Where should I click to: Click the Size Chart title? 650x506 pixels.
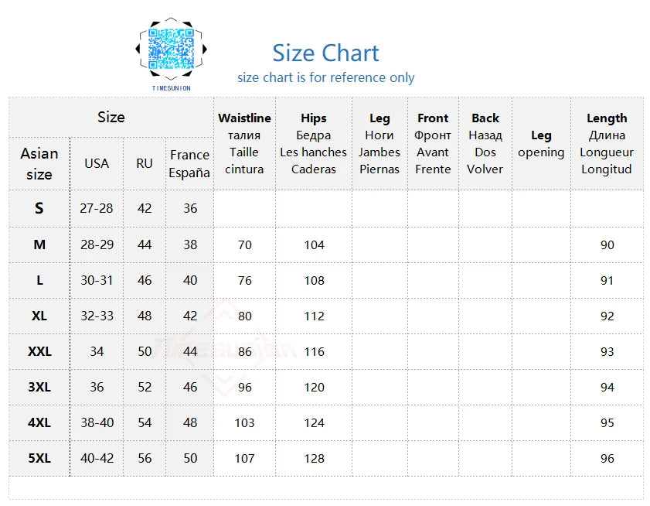pos(325,53)
